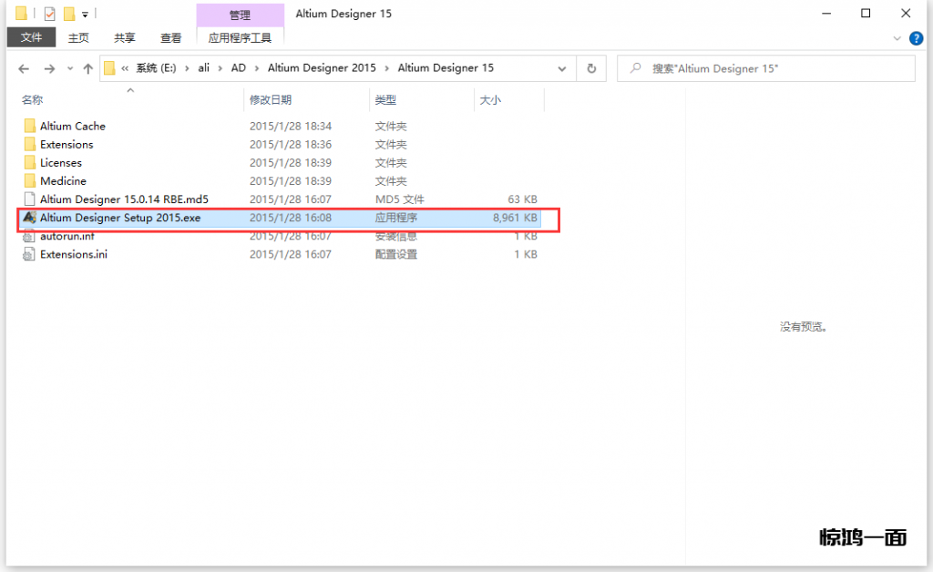Click the Altium Designer Setup 2015.exe icon
The image size is (933, 572).
(x=29, y=218)
